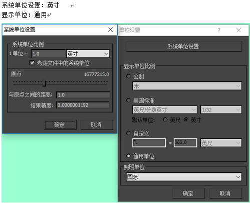Close the 单位设置 dialog

(x=238, y=30)
